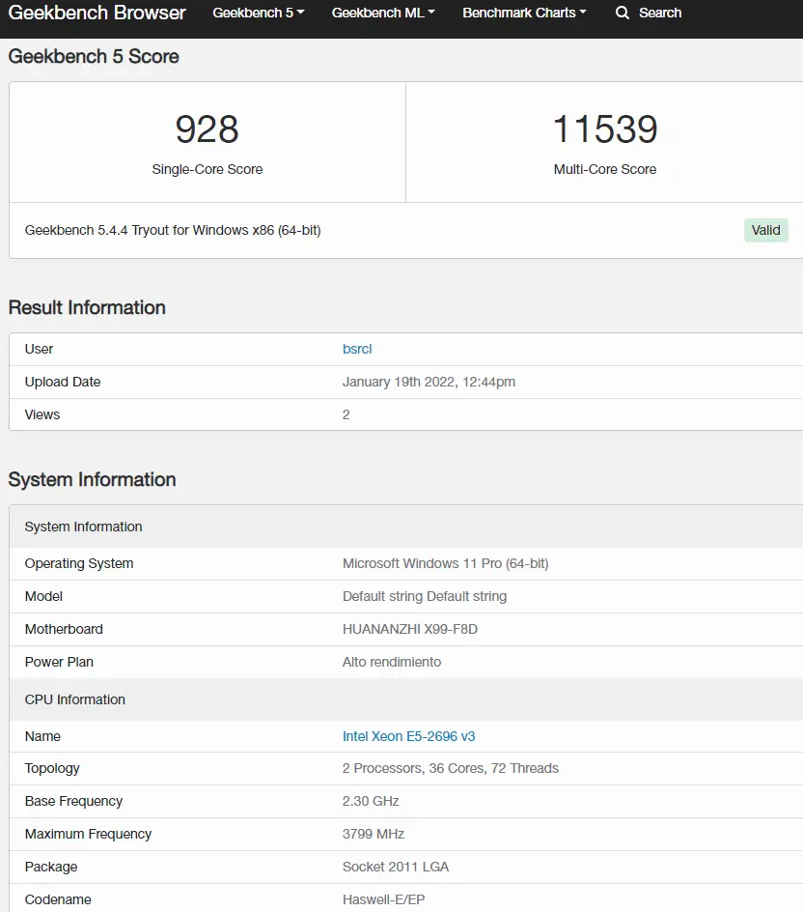Screen dimensions: 803x912
Task: Click the Model row label
Action: (x=43, y=596)
